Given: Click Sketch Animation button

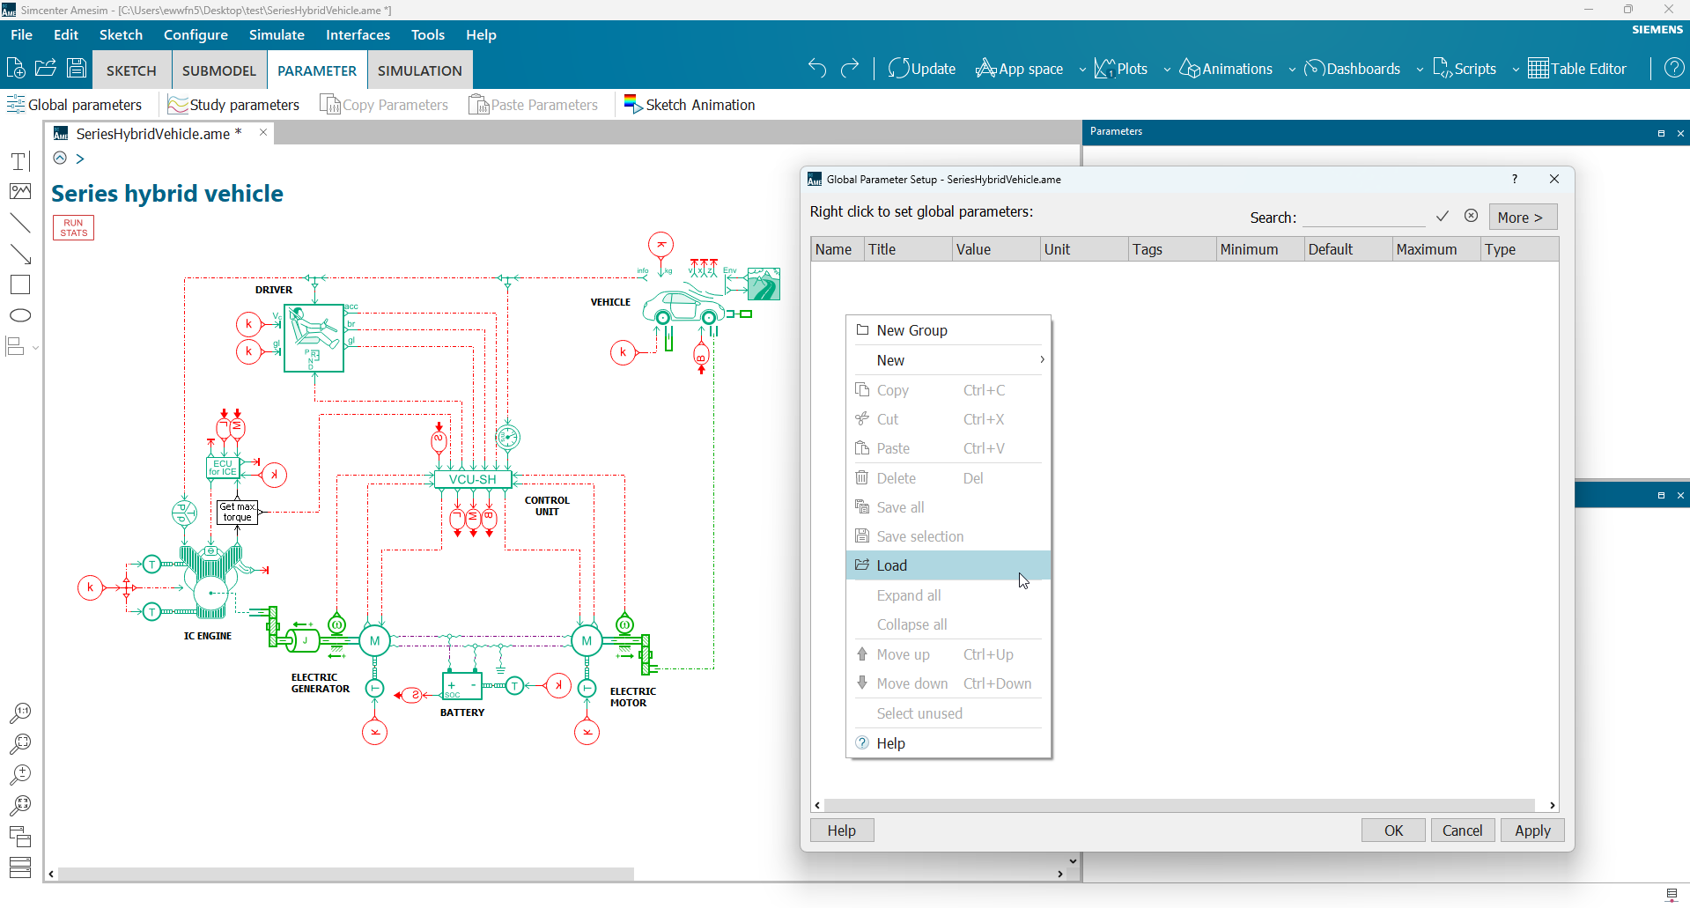Looking at the screenshot, I should coord(690,105).
